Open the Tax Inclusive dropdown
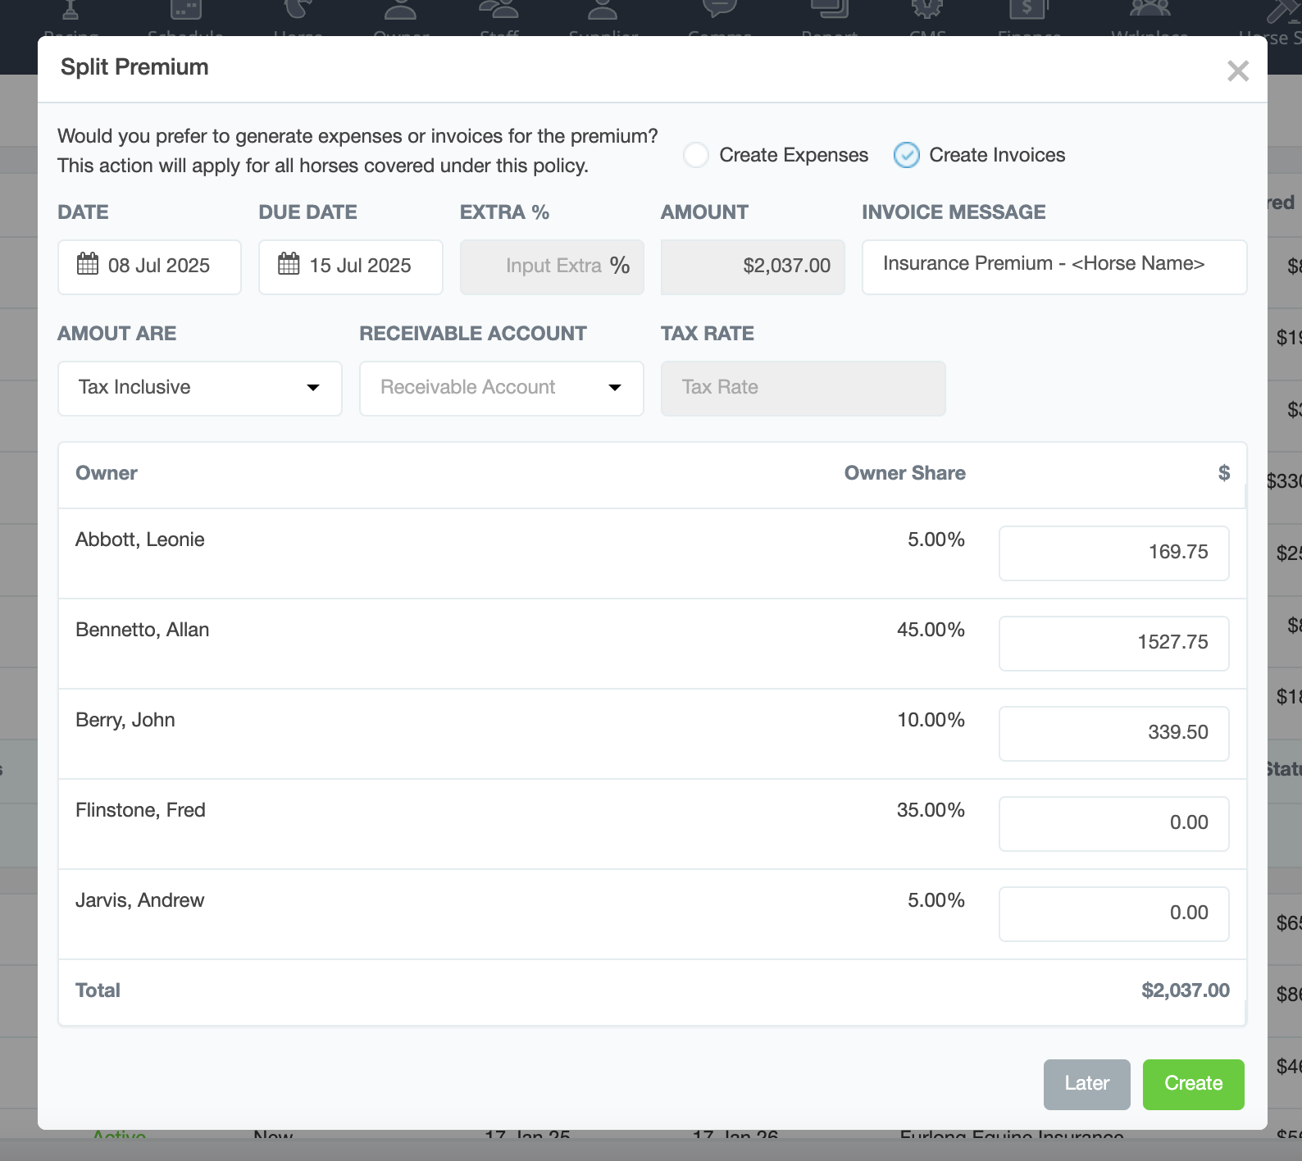 coord(199,388)
